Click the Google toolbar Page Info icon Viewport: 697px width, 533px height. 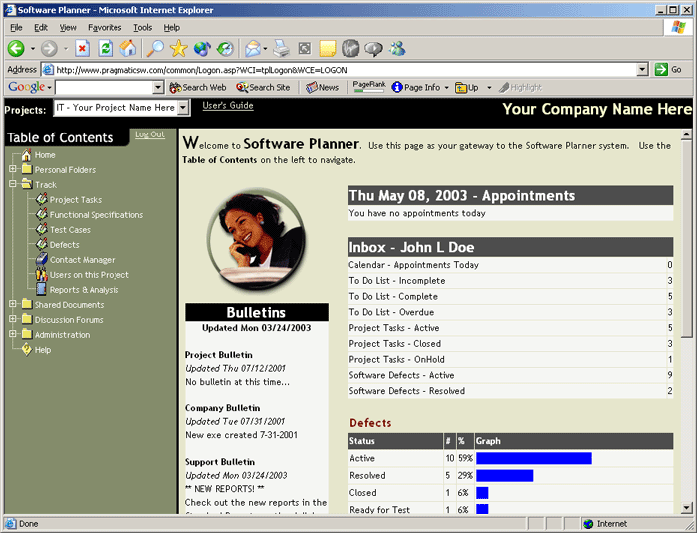(396, 87)
